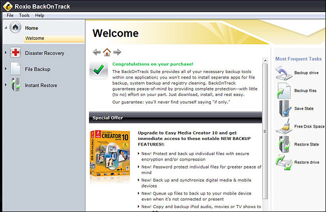Click the Backup files task link
The height and width of the screenshot is (212, 326).
coord(305,90)
